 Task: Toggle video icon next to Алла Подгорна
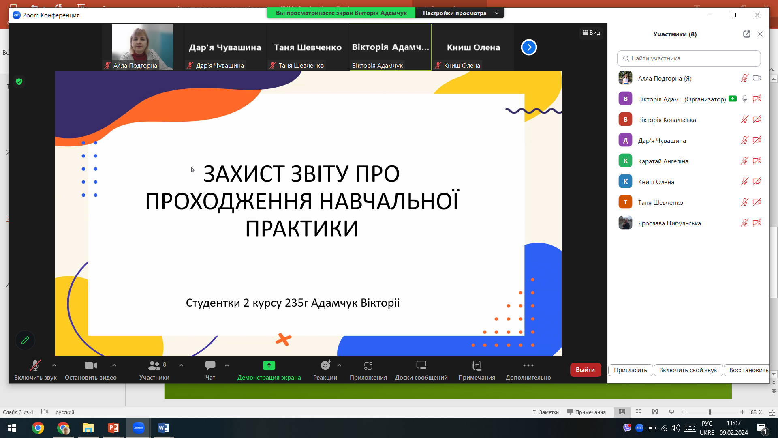(x=757, y=78)
